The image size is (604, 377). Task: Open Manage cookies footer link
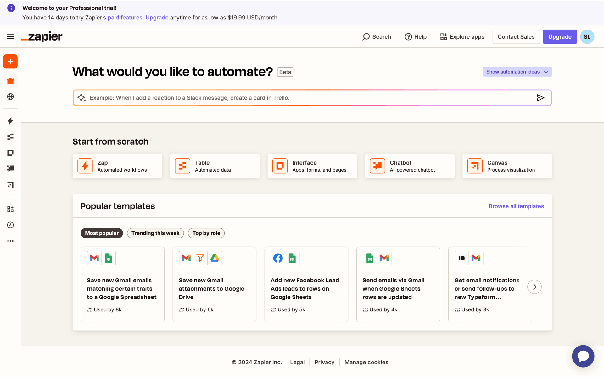pyautogui.click(x=366, y=362)
